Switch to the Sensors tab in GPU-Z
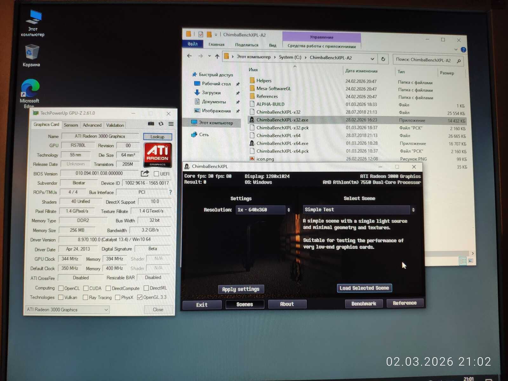Viewport: 508px width, 381px height. (x=71, y=125)
